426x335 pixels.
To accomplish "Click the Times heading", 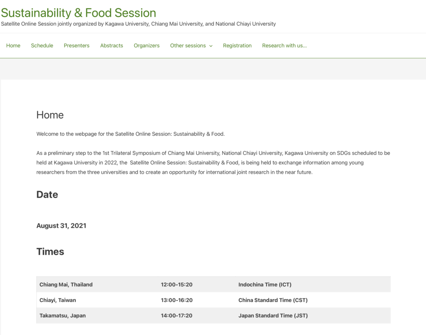I will pos(50,252).
